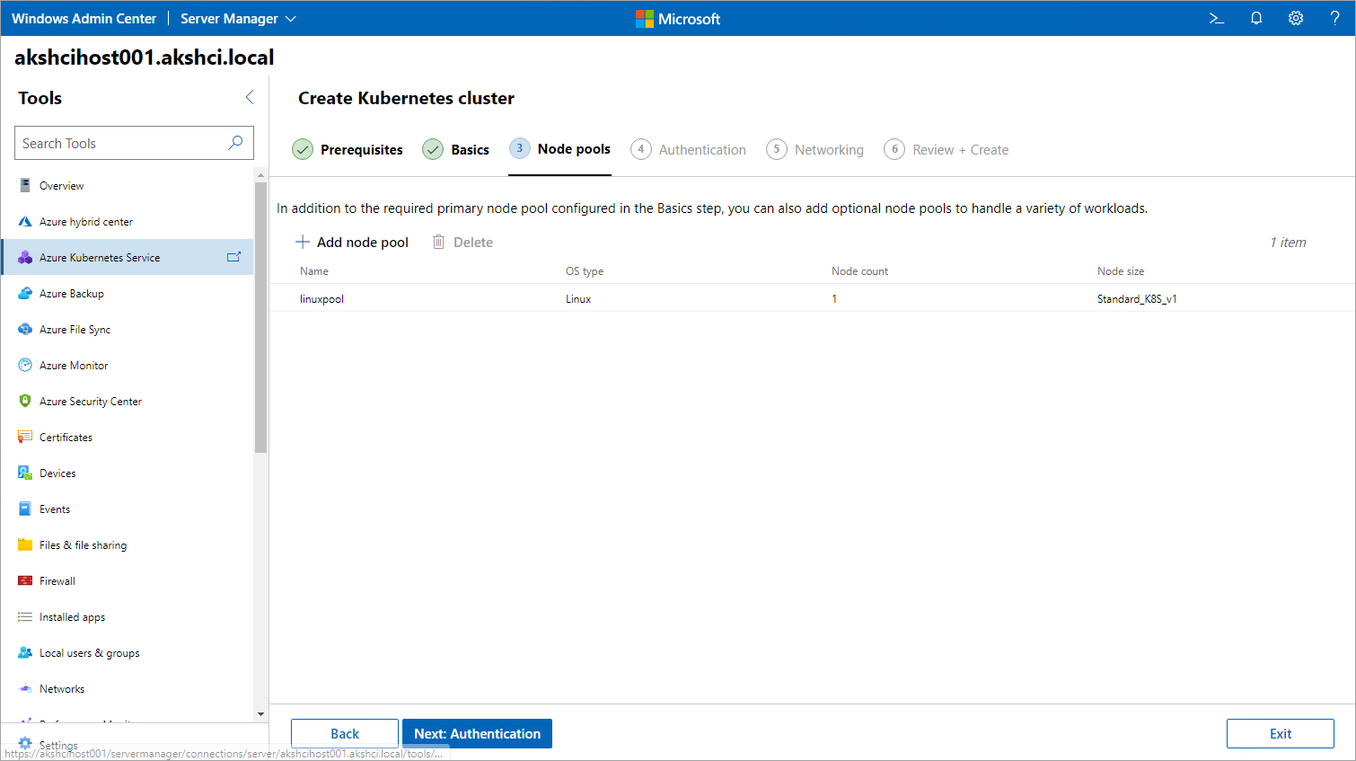
Task: Sort by Name column header
Action: (314, 271)
